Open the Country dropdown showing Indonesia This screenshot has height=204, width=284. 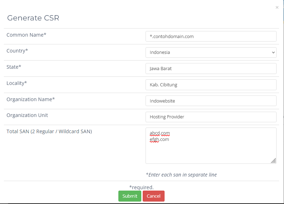click(x=211, y=52)
